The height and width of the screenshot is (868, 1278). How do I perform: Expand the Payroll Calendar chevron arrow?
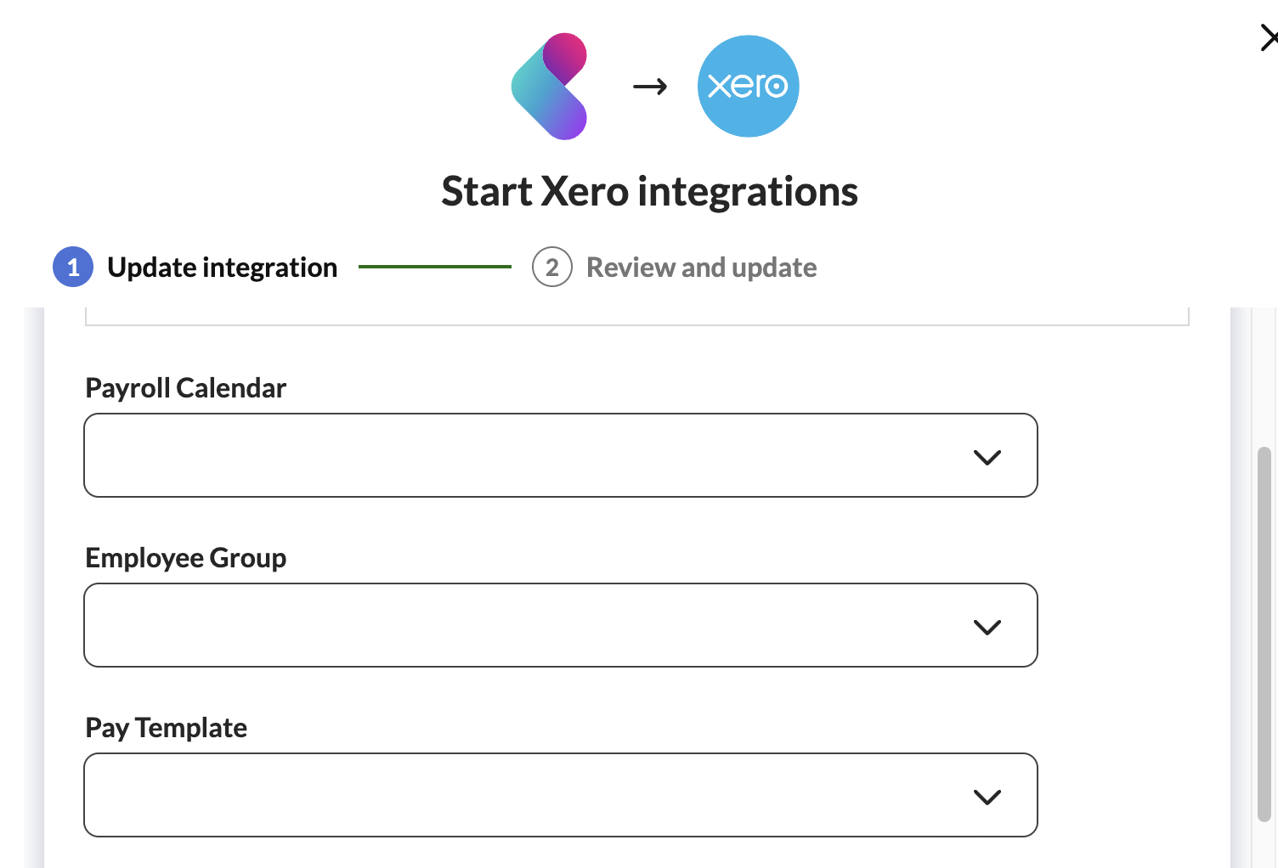click(x=987, y=457)
